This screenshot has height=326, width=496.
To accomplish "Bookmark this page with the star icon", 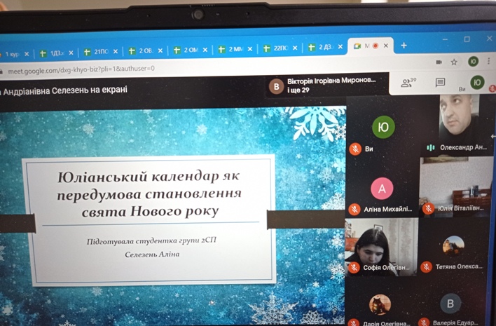I will [x=454, y=62].
